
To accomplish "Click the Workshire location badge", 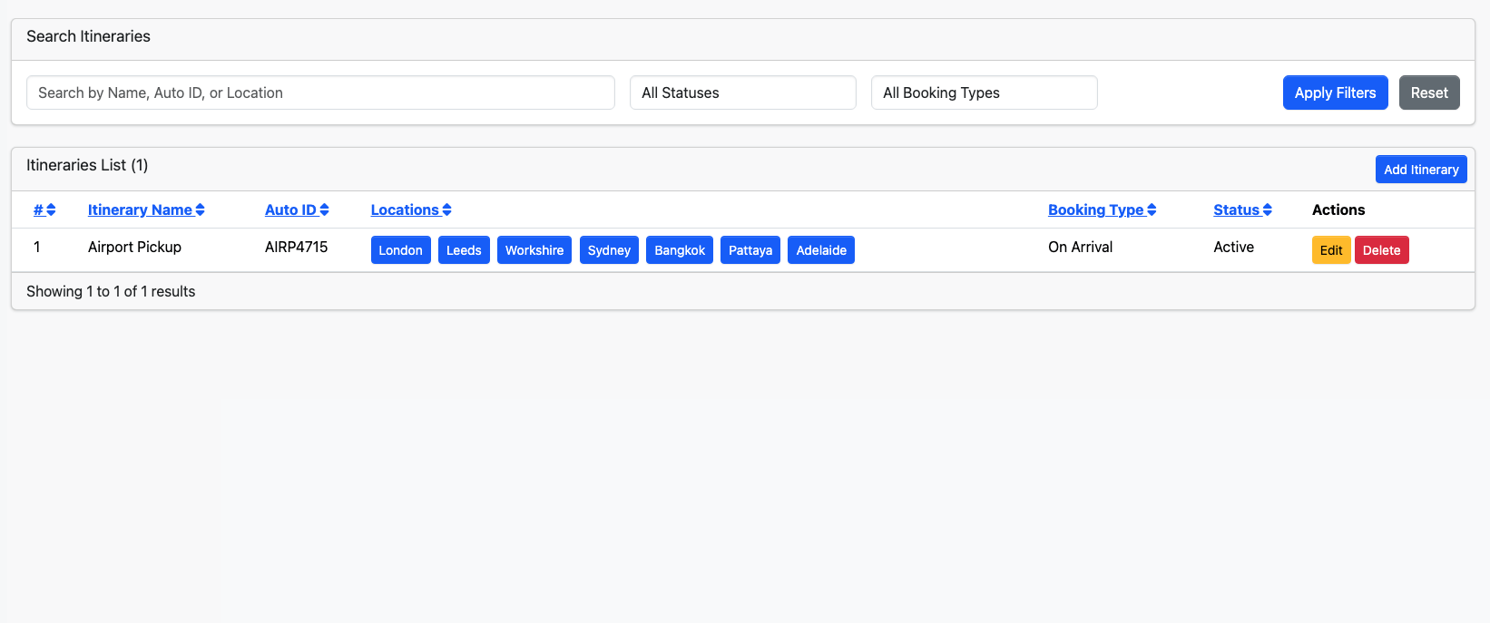I will pyautogui.click(x=534, y=250).
